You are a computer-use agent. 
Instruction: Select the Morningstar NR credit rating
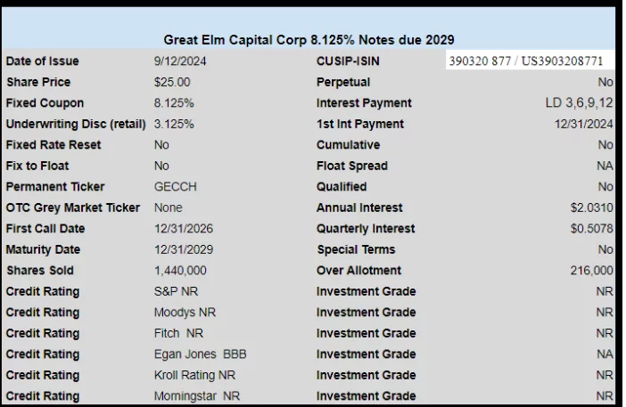tap(197, 395)
